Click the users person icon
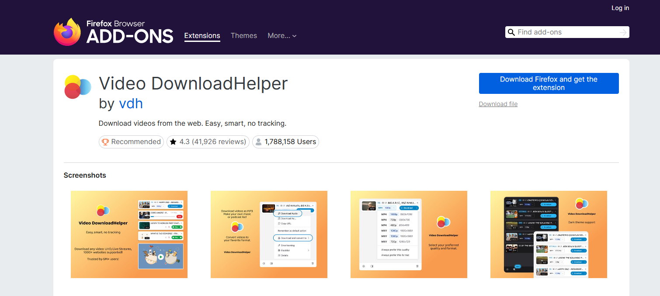 pyautogui.click(x=259, y=142)
